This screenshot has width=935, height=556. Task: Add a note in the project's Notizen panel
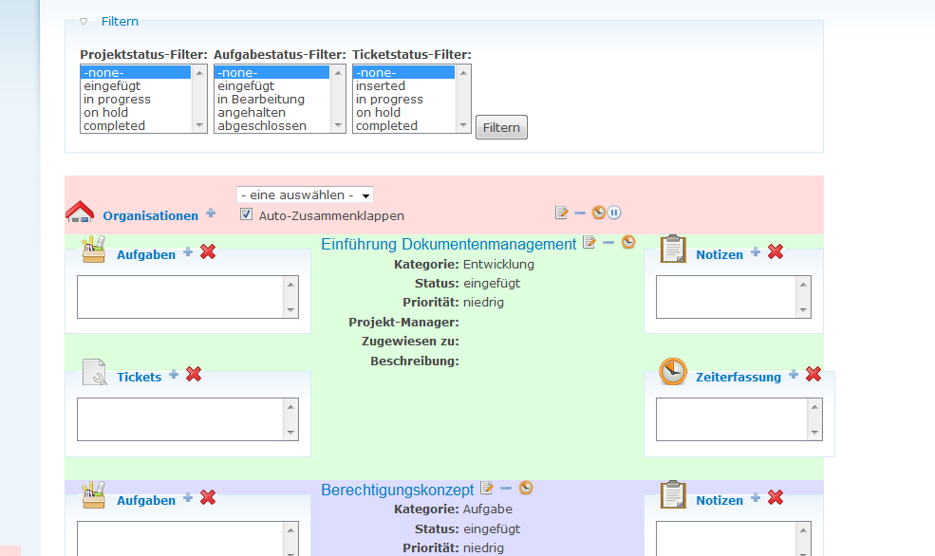(756, 251)
